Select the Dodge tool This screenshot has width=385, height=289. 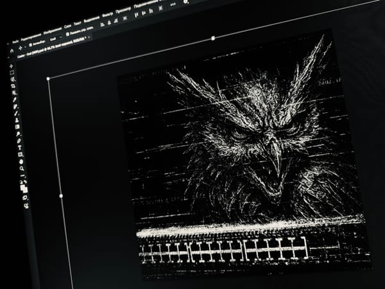click(19, 134)
